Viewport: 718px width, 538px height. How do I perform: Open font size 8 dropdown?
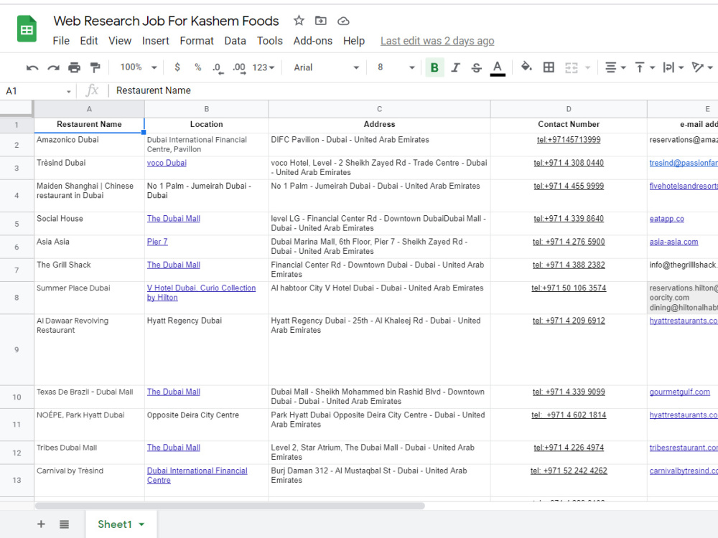396,67
